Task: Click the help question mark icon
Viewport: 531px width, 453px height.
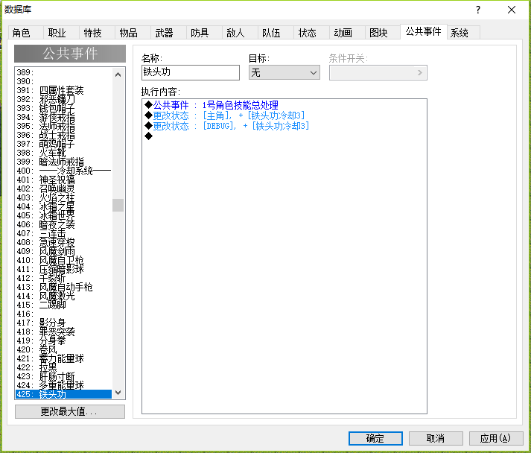Action: [478, 10]
